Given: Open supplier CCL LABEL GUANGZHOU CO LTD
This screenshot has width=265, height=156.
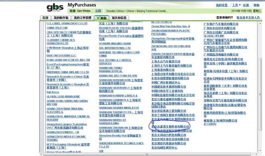Looking at the screenshot, I should [x=67, y=23].
